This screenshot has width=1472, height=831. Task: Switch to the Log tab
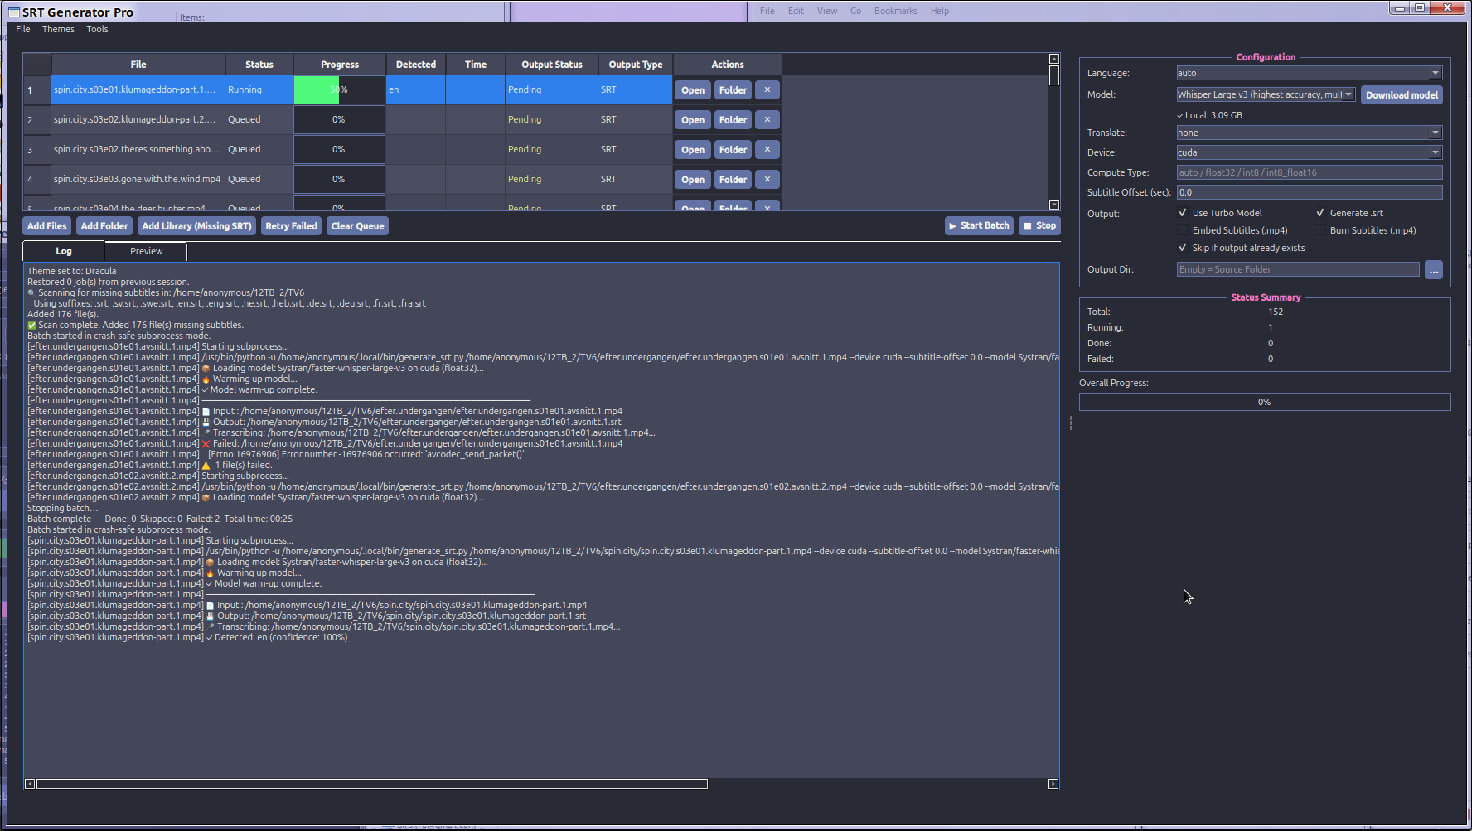[64, 251]
